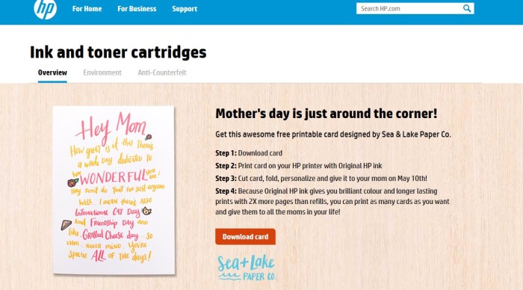Click the magnifying glass search icon
Viewport: 523px width, 290px height.
[x=467, y=8]
